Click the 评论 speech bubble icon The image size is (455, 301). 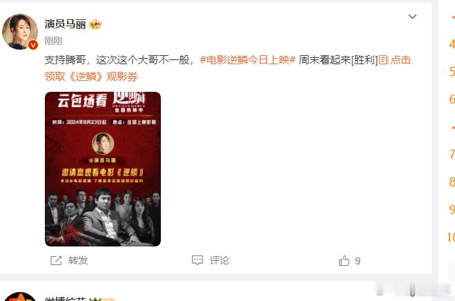point(197,260)
